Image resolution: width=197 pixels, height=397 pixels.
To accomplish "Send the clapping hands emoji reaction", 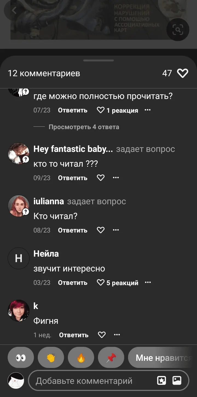I will point(51,358).
